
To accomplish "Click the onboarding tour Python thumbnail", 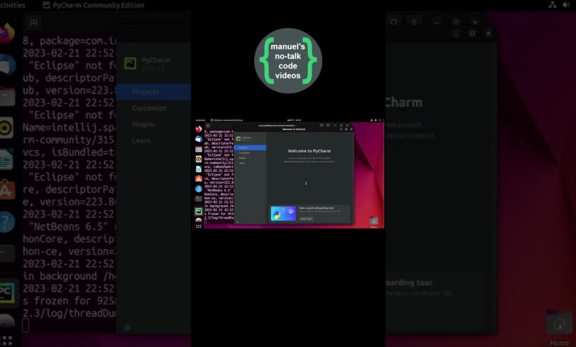I will [284, 213].
